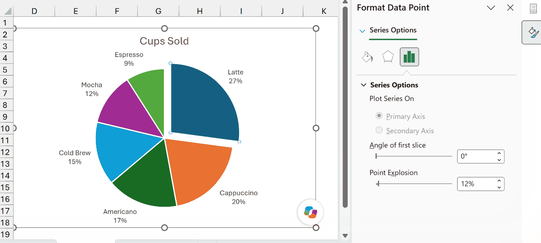Select column D header
This screenshot has height=243, width=541.
[x=34, y=11]
